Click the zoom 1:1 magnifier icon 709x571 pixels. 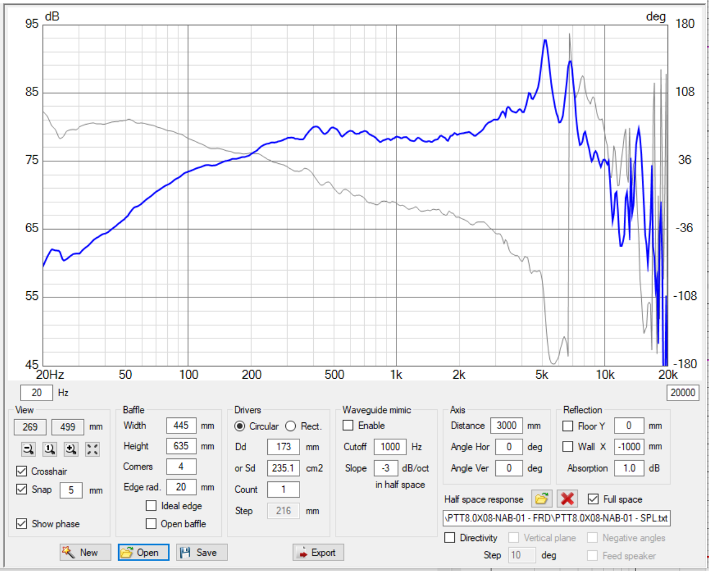pos(50,449)
